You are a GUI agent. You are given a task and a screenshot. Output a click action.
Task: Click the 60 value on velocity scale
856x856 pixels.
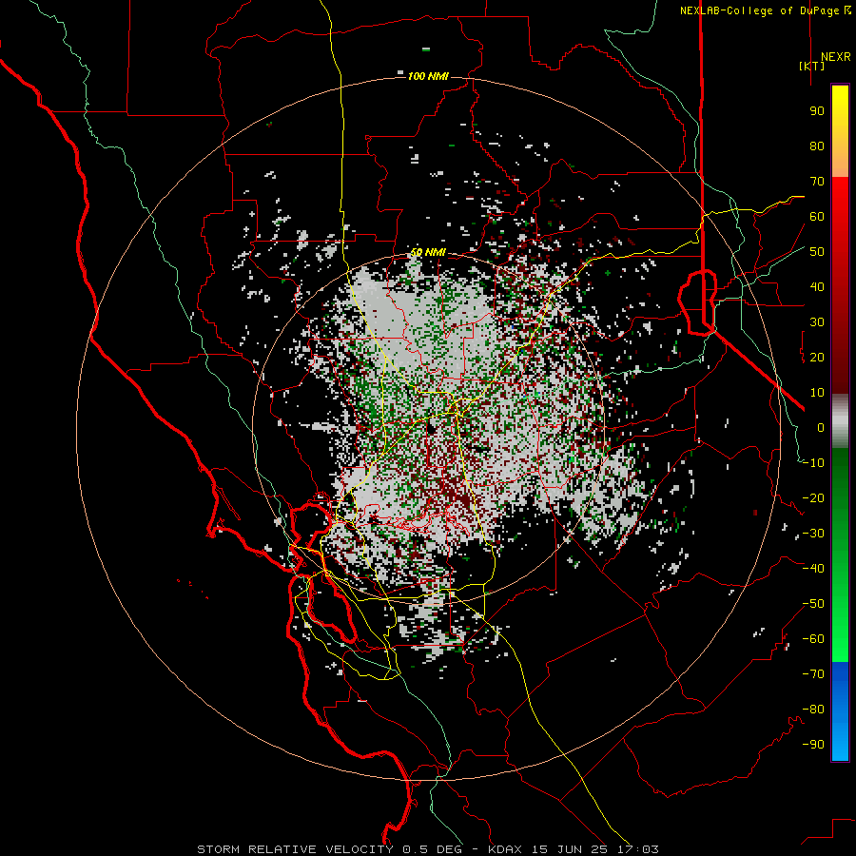pos(817,217)
